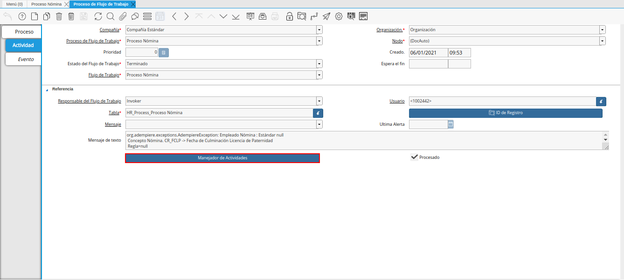Switch to the Actividad side tab
Screen dimensions: 624x280
tap(23, 45)
